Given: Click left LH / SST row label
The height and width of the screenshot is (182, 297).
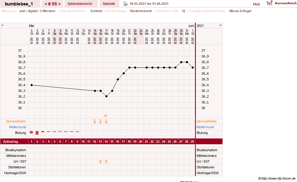Looking at the screenshot, I should 20,161.
